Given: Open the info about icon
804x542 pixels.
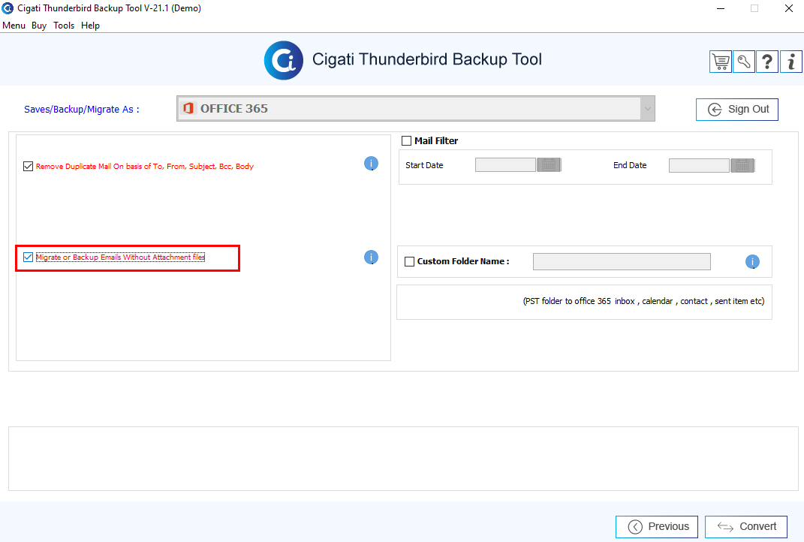Looking at the screenshot, I should coord(791,62).
